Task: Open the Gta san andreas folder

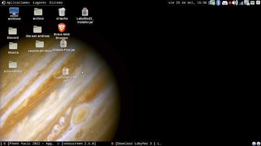Action: pyautogui.click(x=38, y=30)
